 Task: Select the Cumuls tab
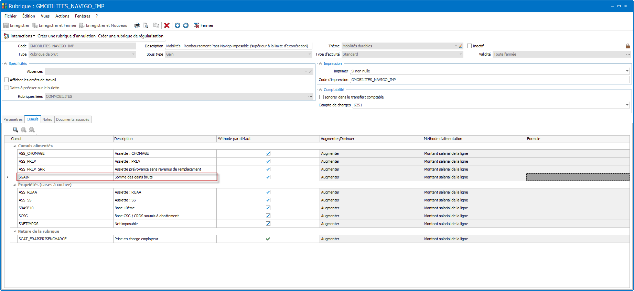(x=33, y=119)
